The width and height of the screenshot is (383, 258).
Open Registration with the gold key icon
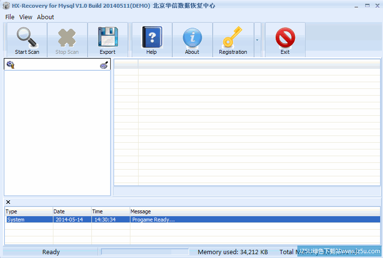point(233,40)
